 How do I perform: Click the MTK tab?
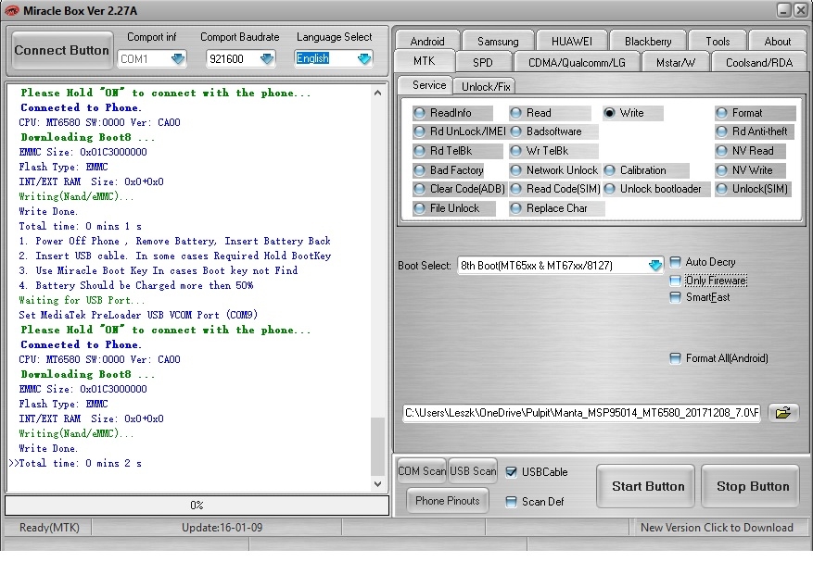tap(425, 60)
